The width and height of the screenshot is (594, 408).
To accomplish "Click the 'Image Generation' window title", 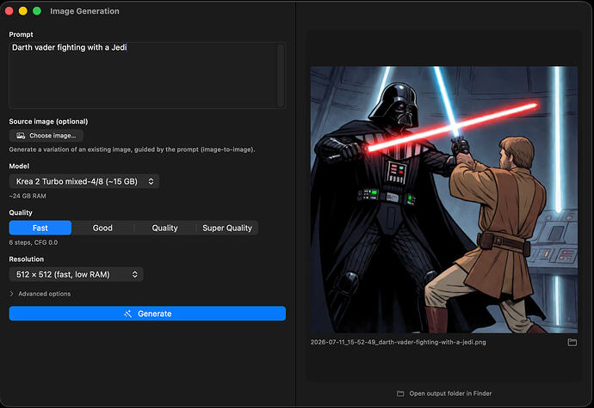I will coord(84,11).
